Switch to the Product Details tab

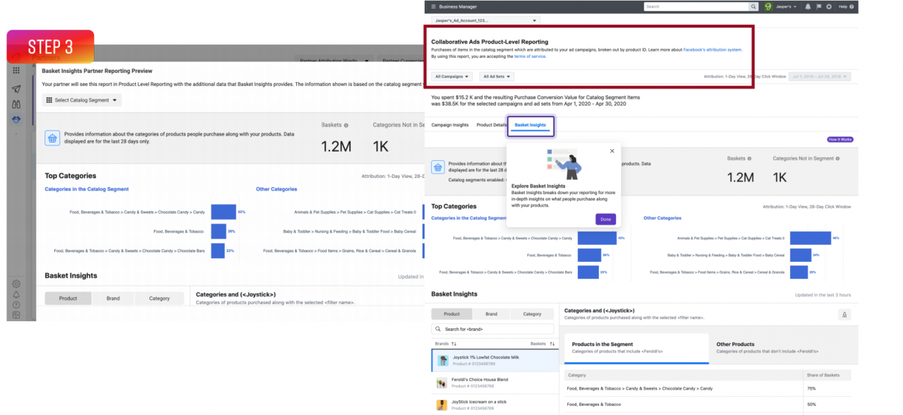(491, 125)
